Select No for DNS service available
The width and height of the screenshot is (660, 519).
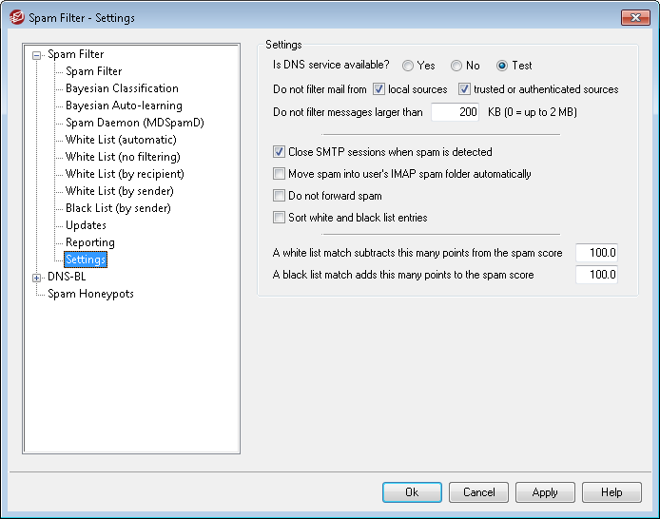(x=457, y=67)
